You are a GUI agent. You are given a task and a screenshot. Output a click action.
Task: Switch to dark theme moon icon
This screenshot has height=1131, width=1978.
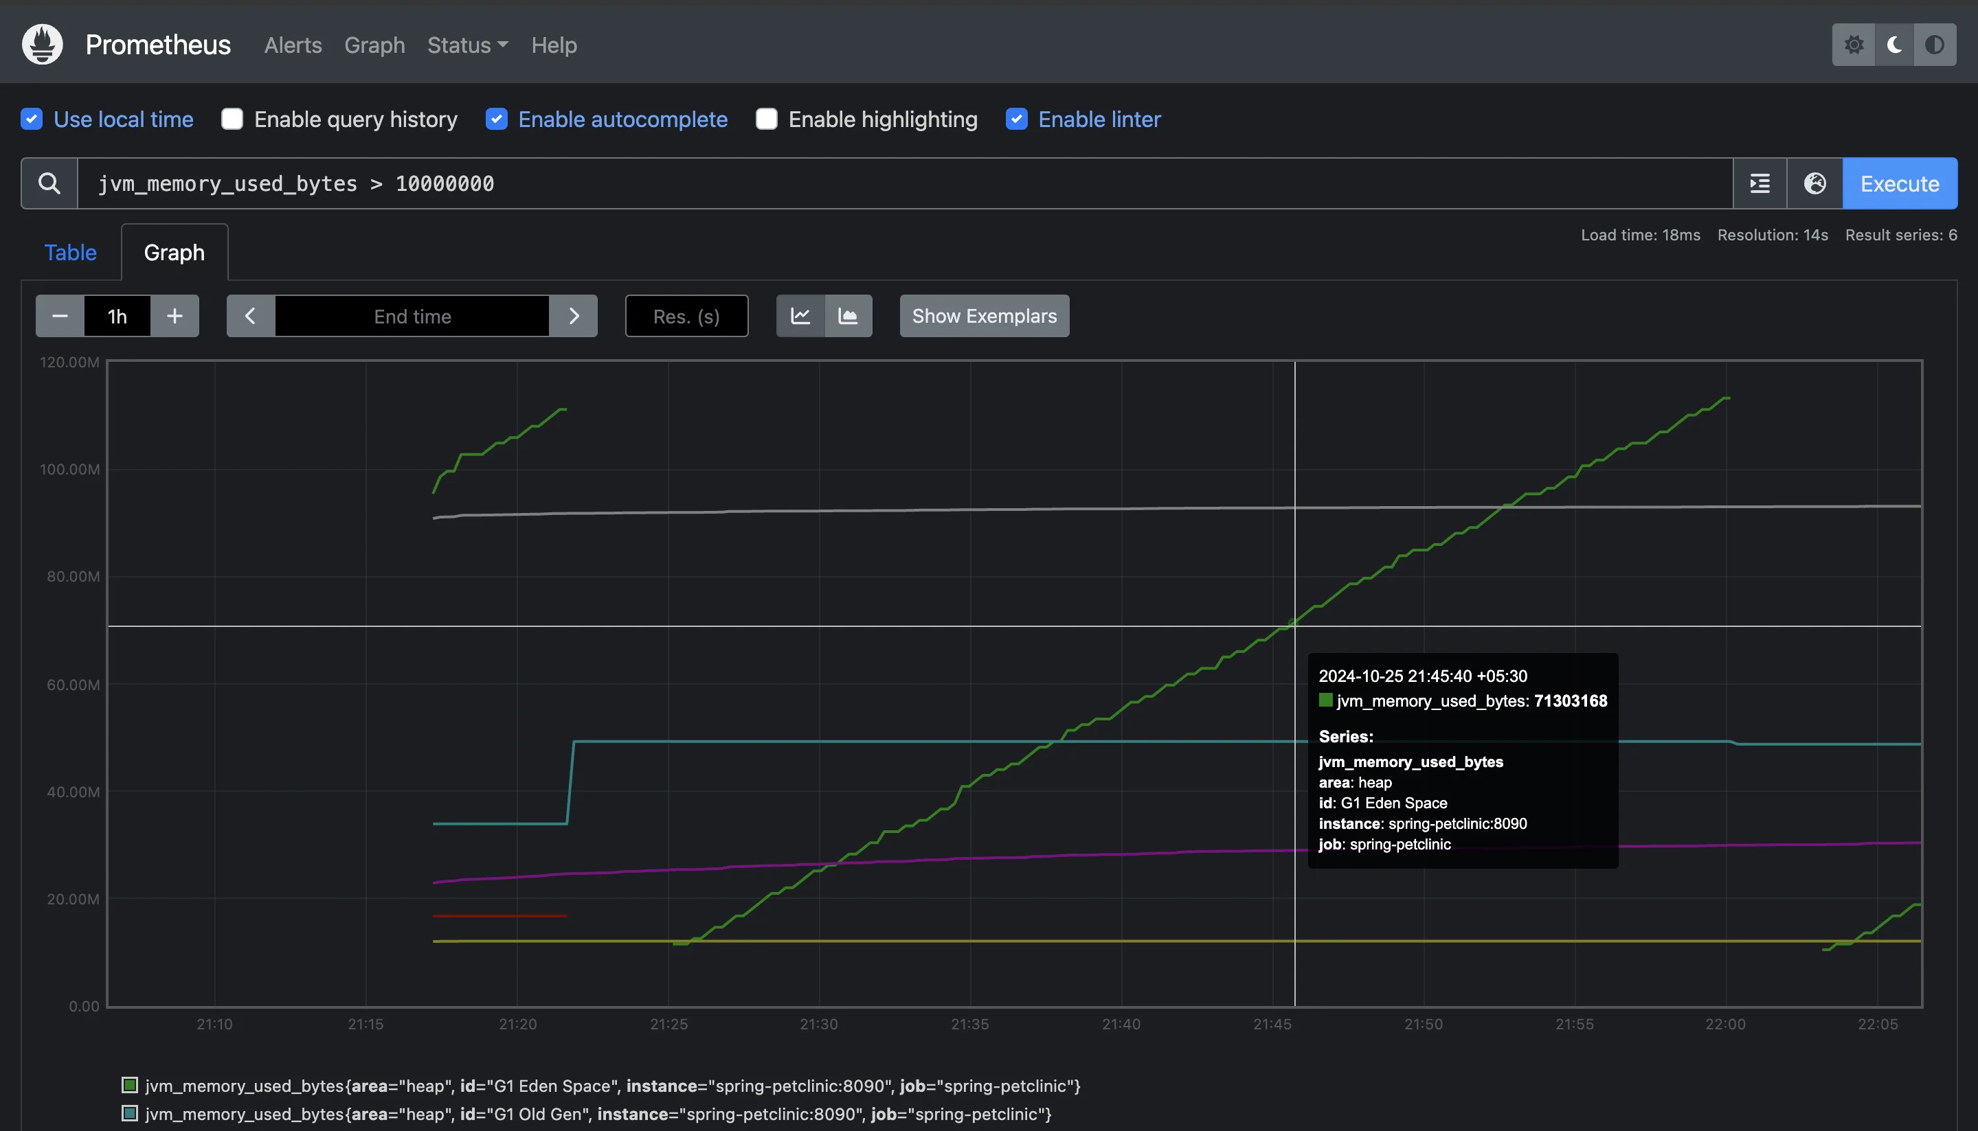click(1894, 44)
